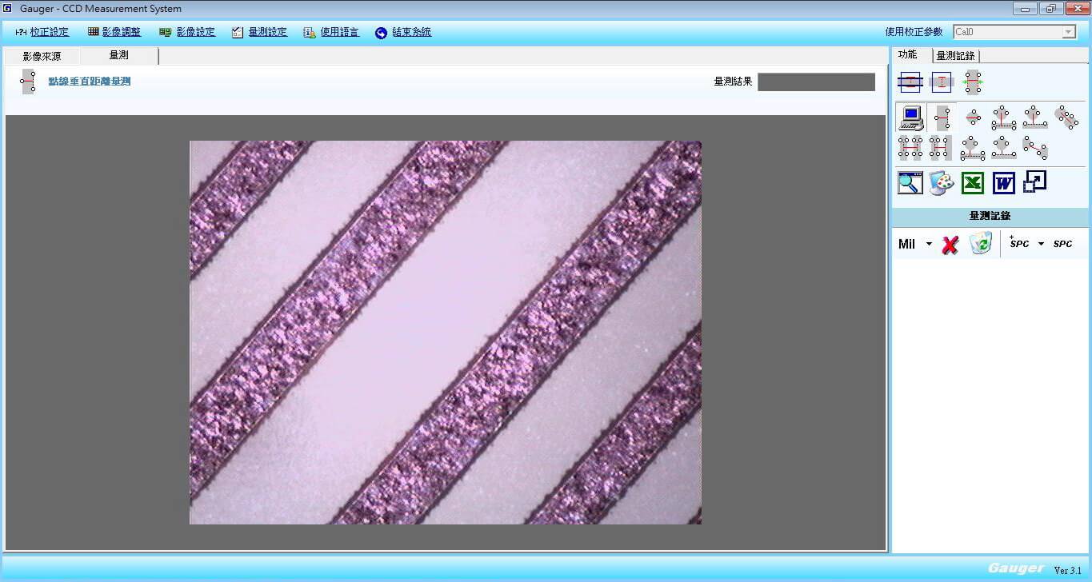Screen dimensions: 1092x582
Task: Click the 量測記錄 section header bar
Action: pos(990,216)
